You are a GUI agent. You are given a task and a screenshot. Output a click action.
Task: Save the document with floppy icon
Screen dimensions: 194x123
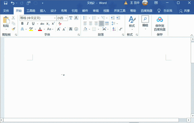pyautogui.click(x=6, y=3)
